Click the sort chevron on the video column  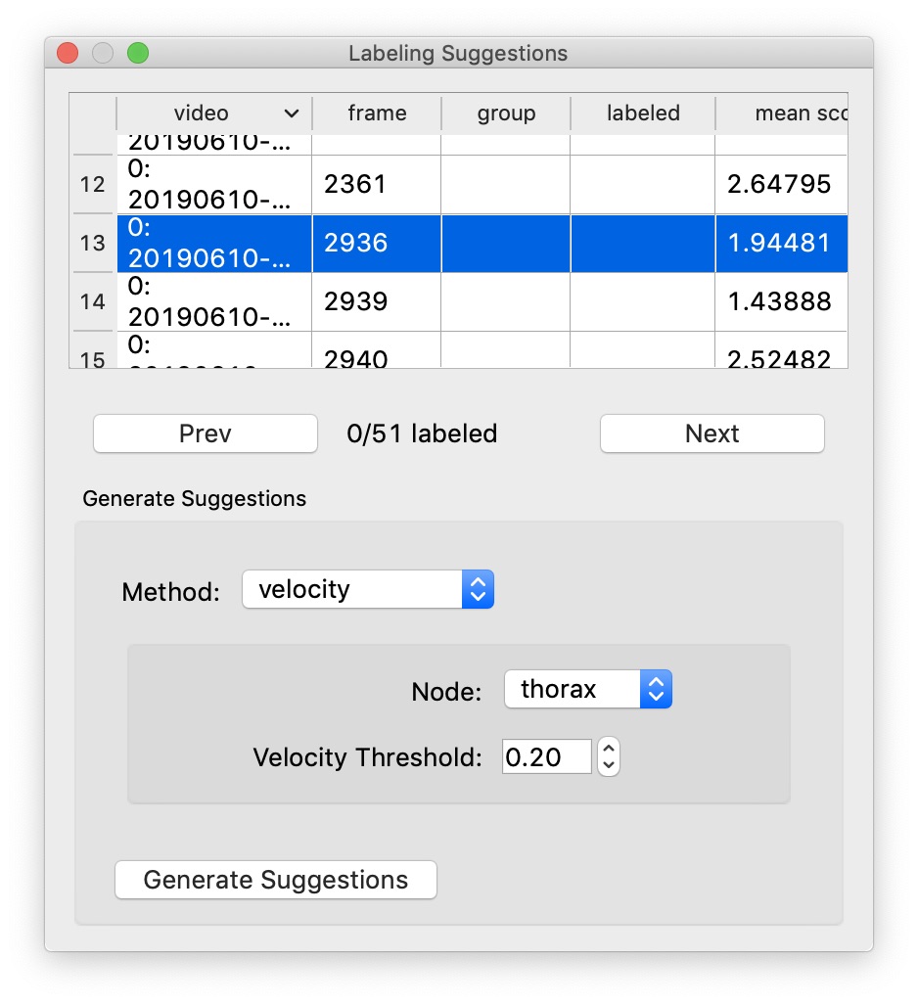[291, 114]
